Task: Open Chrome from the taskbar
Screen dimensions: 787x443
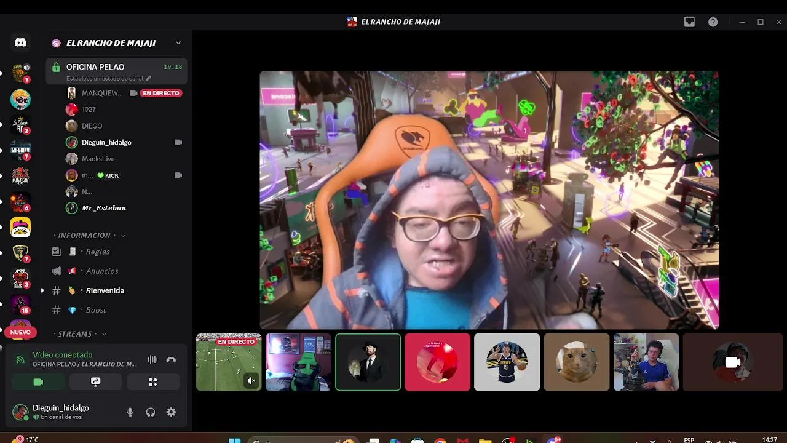Action: pos(440,441)
